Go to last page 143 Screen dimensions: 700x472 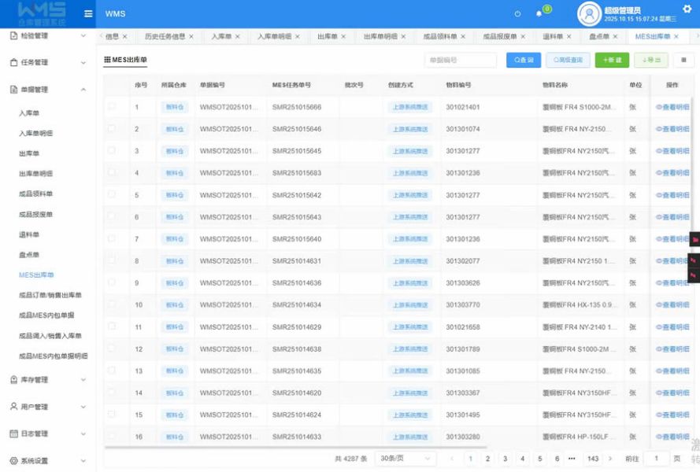pos(593,458)
